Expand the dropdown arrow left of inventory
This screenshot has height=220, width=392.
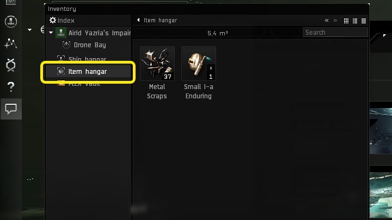pyautogui.click(x=29, y=30)
